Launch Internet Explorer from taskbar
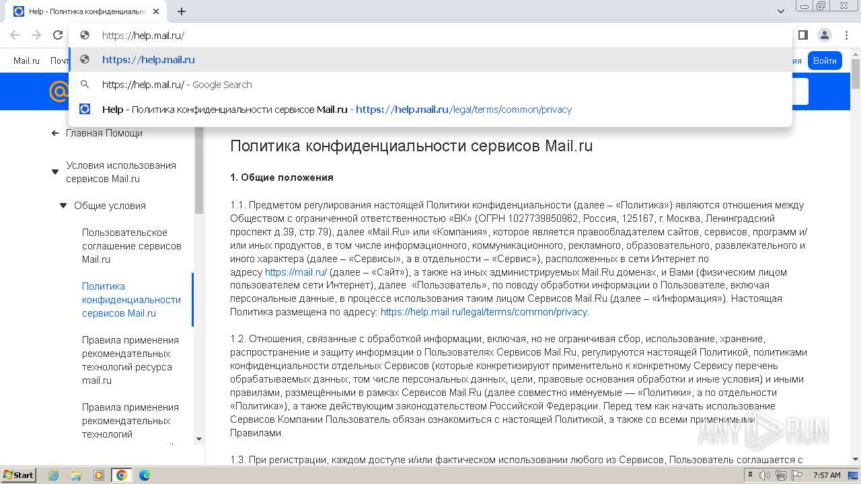This screenshot has width=861, height=484. click(53, 475)
